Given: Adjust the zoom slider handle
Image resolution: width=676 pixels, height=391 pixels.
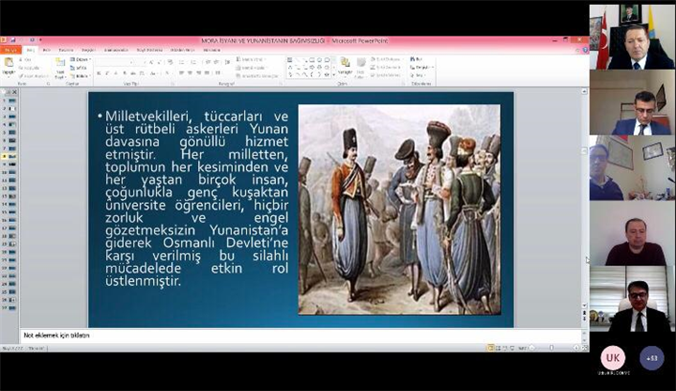Looking at the screenshot, I should [552, 348].
